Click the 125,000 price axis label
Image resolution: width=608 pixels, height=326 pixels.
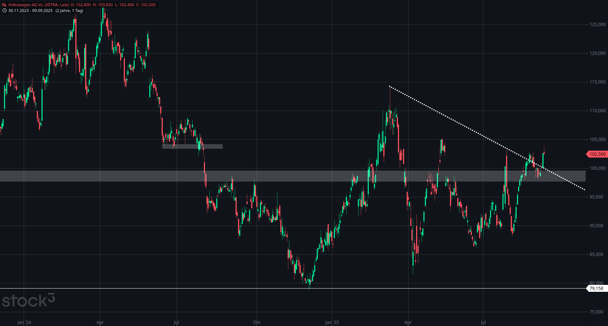coord(597,24)
